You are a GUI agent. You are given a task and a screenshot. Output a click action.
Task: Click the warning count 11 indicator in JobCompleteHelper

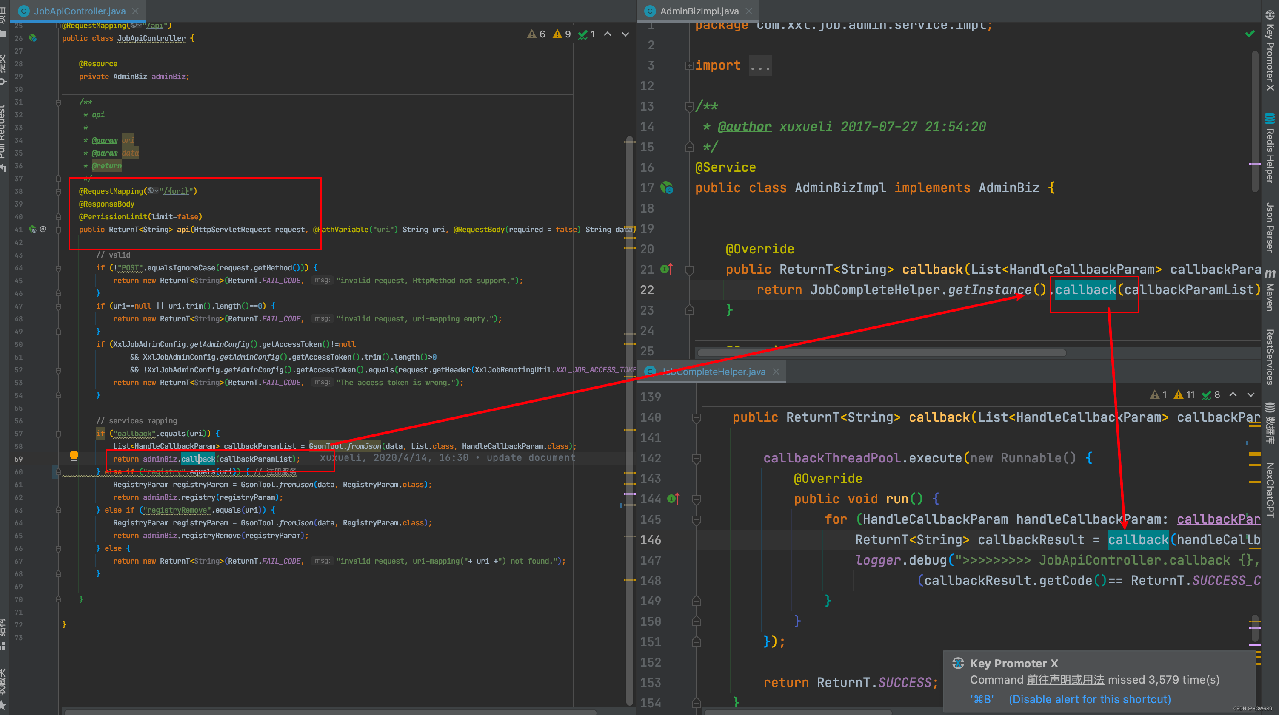(1185, 394)
